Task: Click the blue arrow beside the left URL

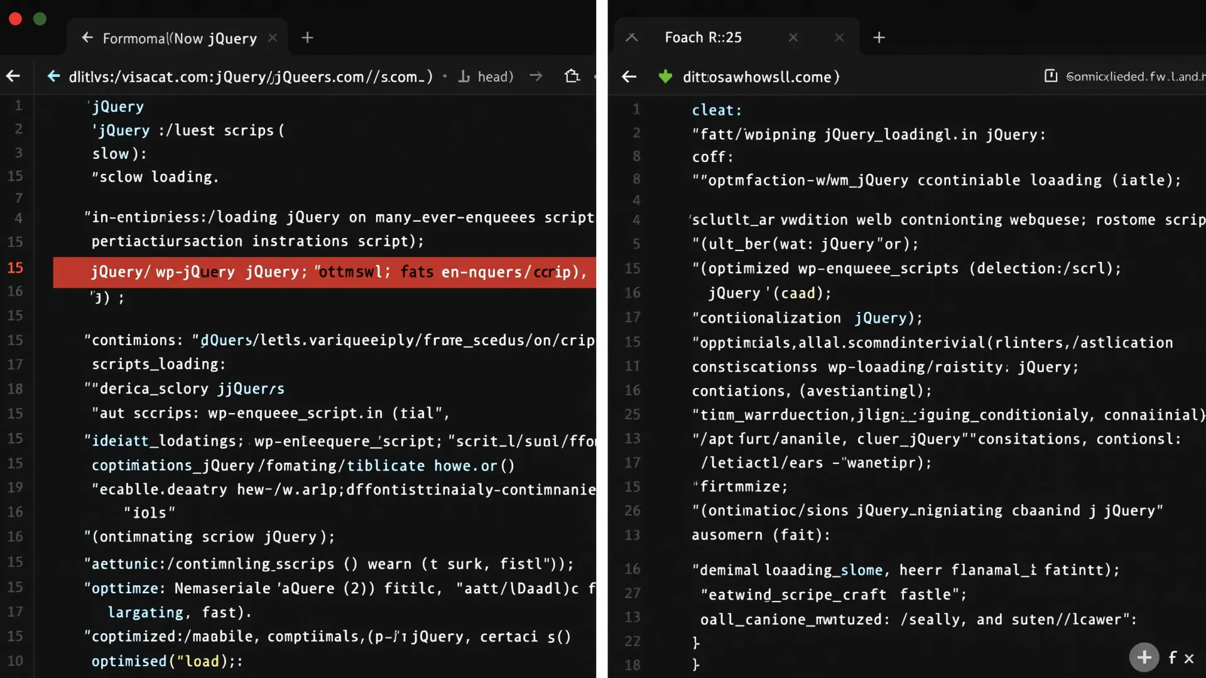Action: coord(54,77)
